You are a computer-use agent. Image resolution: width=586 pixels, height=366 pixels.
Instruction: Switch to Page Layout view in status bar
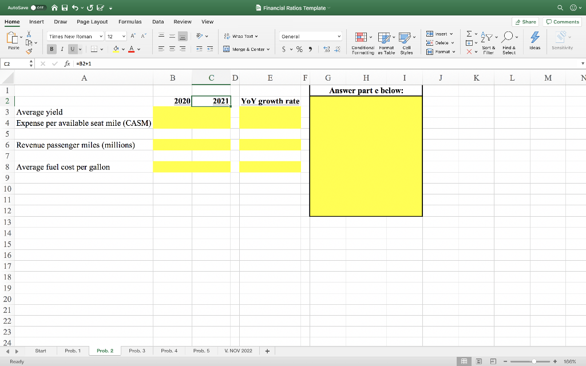[478, 361]
